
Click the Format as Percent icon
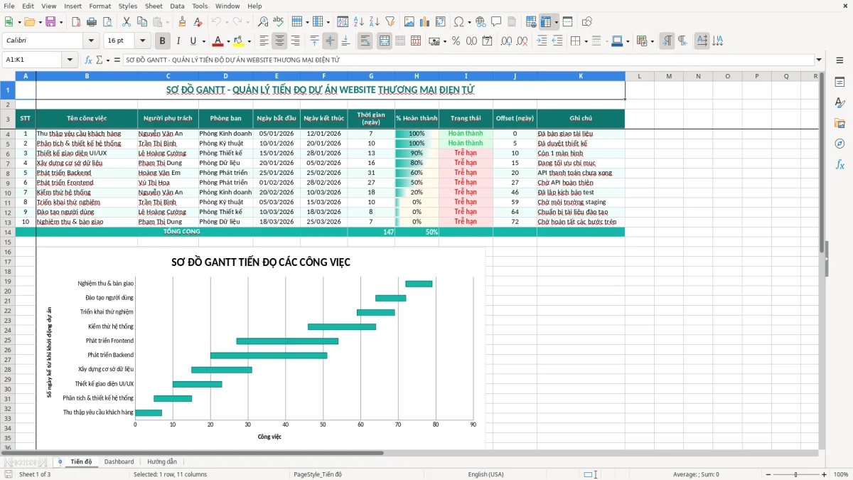click(456, 41)
